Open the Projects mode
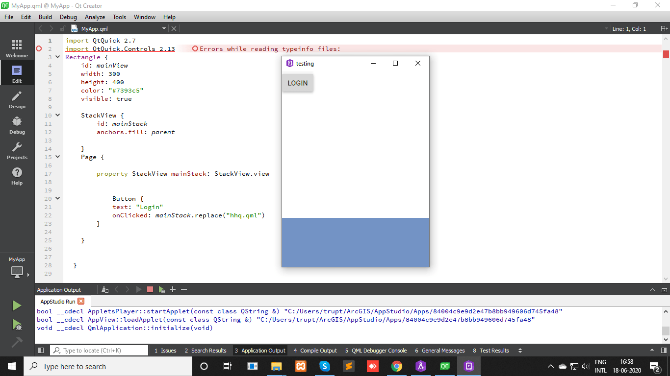The width and height of the screenshot is (670, 376). click(x=17, y=151)
